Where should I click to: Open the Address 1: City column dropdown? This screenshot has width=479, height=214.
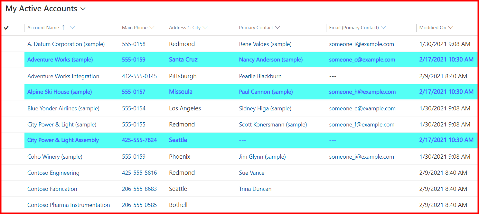pyautogui.click(x=205, y=28)
